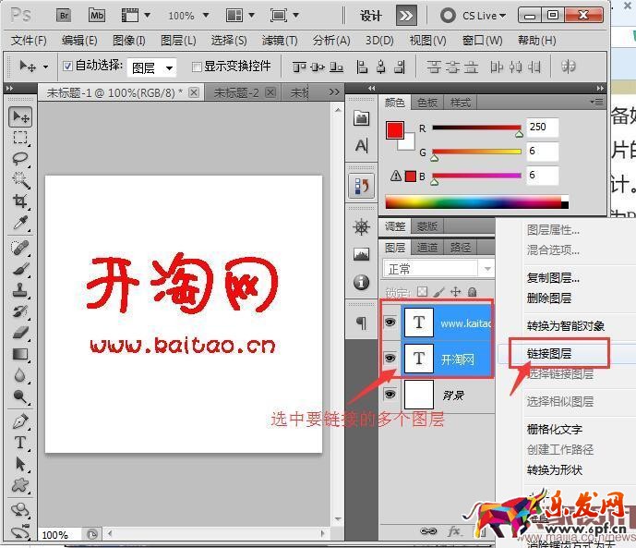This screenshot has width=636, height=548.
Task: Select the Crop tool
Action: click(x=20, y=201)
